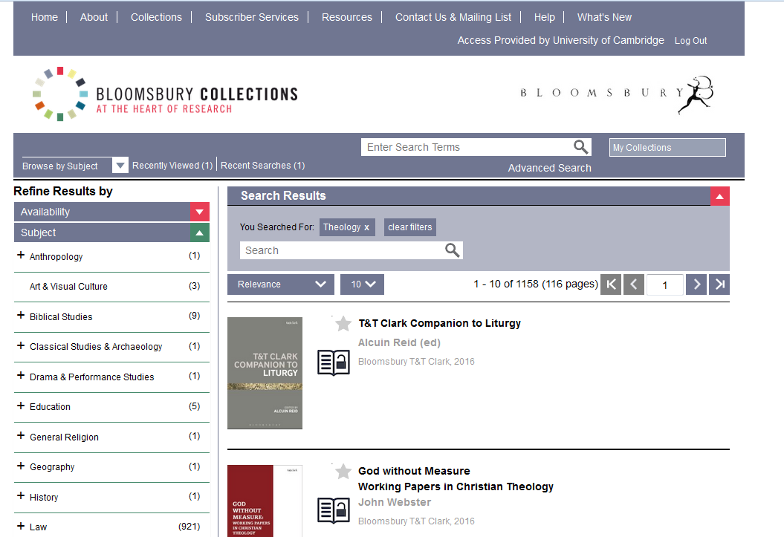
Task: Click author Alcuin Reid (ed)
Action: [399, 342]
